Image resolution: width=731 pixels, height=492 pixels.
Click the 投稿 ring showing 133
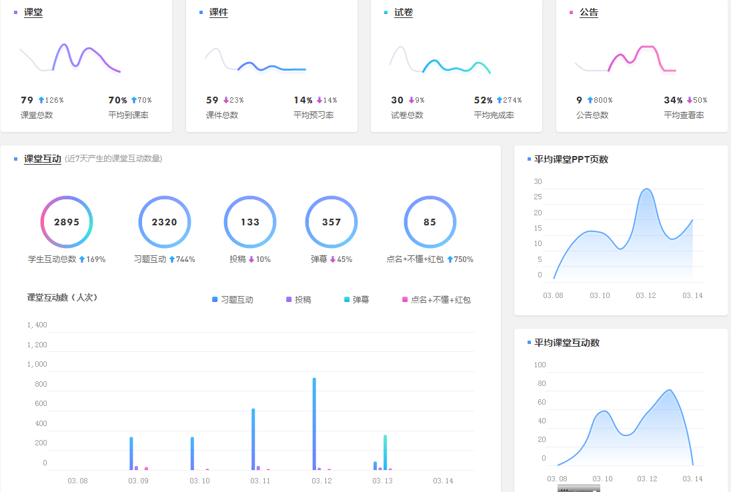[250, 222]
